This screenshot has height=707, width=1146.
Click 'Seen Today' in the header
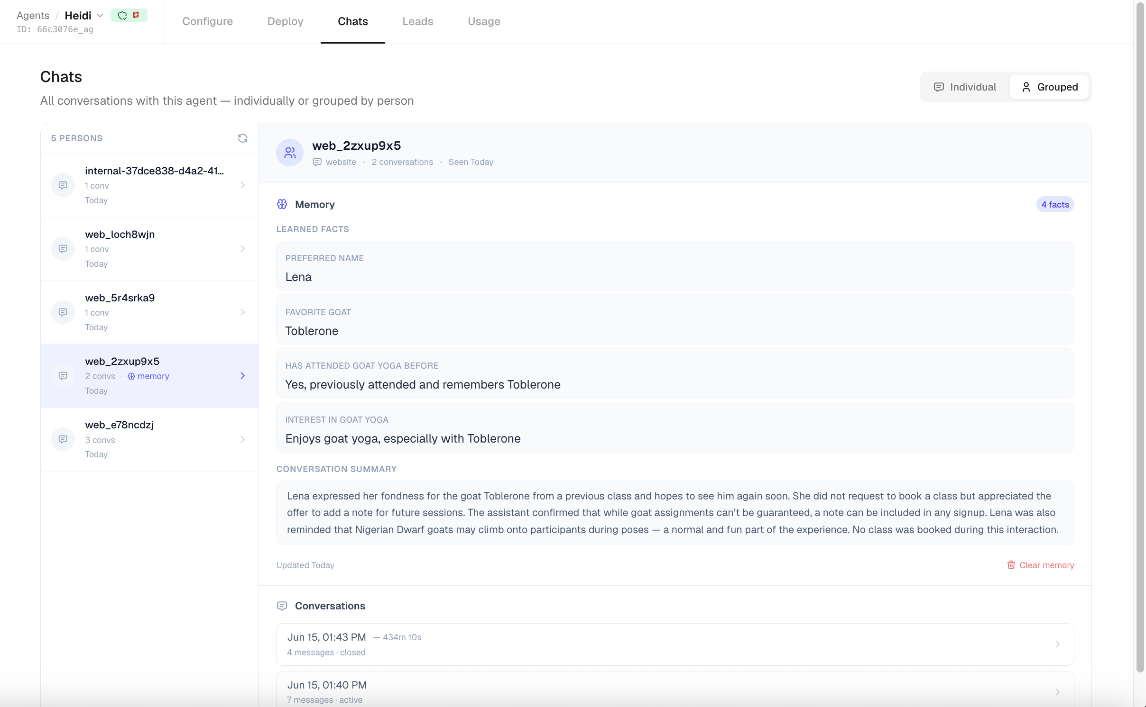471,162
